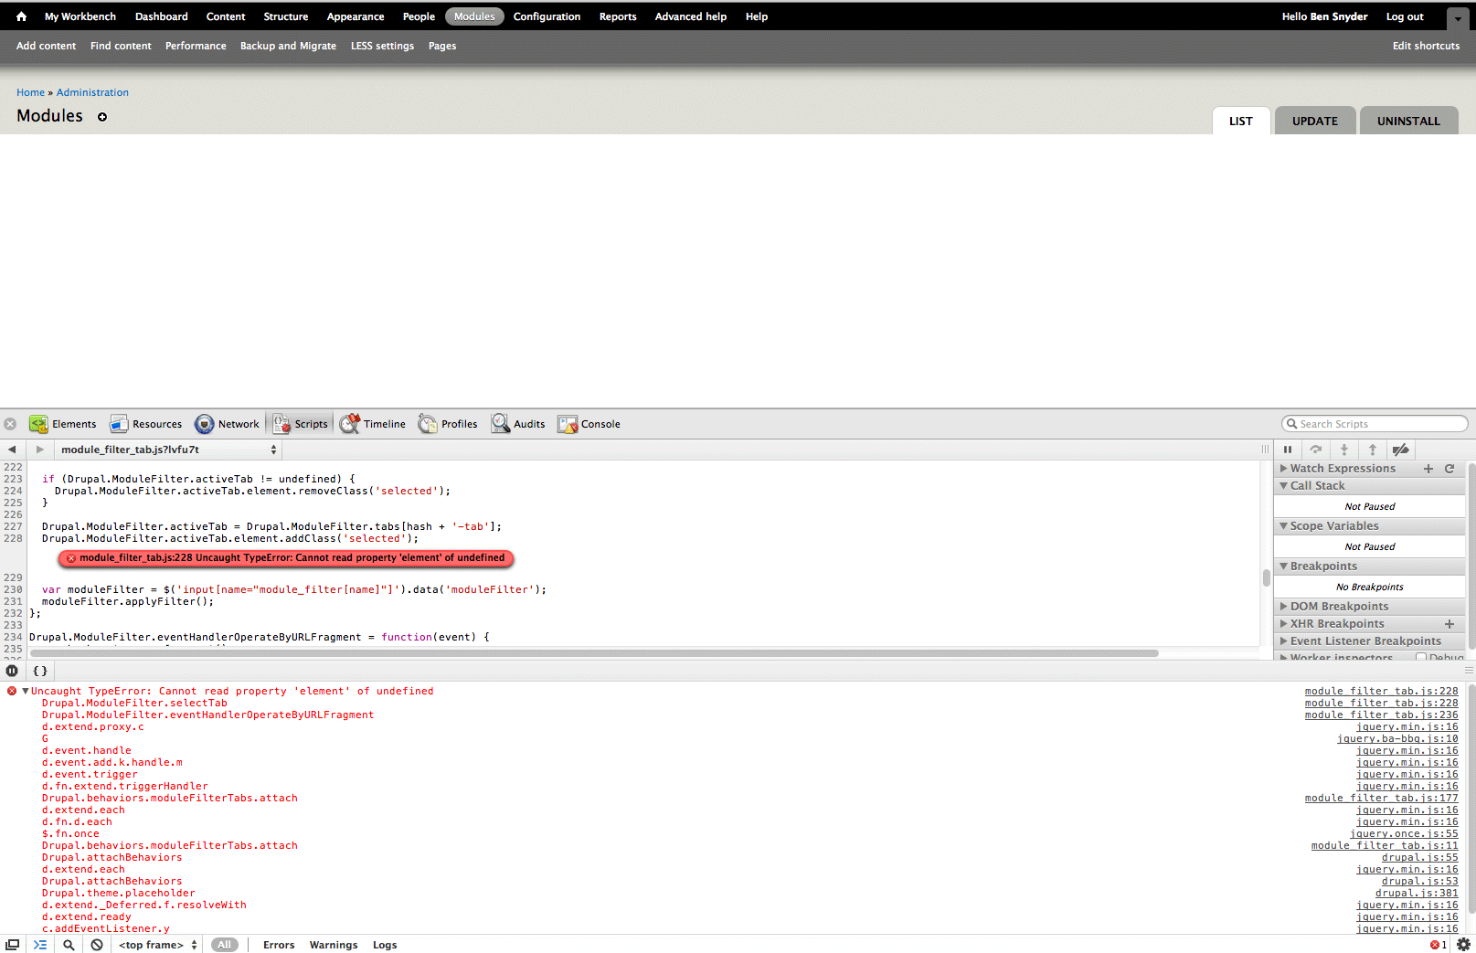This screenshot has width=1476, height=953.
Task: Go to the Drupal home icon
Action: 21,16
